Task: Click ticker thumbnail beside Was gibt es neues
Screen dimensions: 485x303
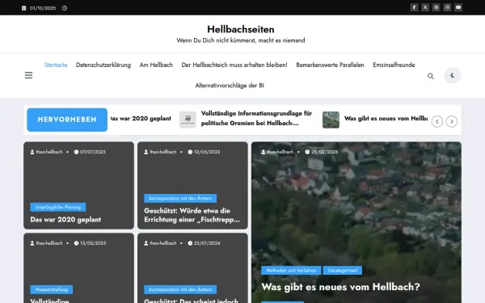Action: click(331, 120)
